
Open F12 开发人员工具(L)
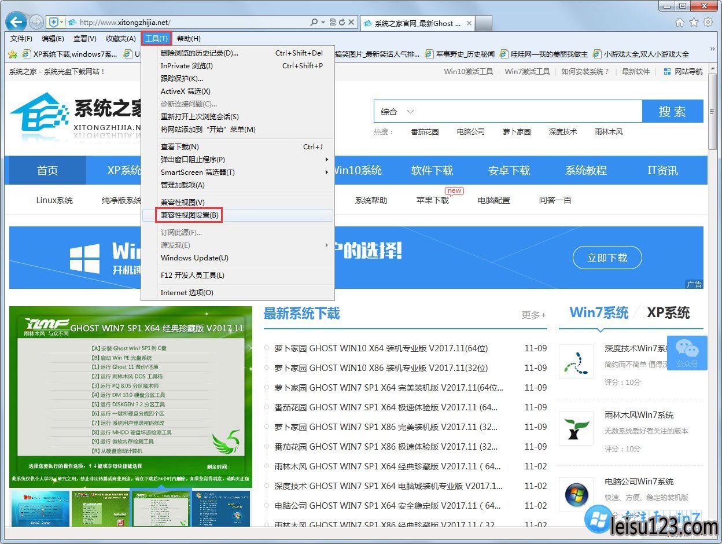[x=238, y=275]
